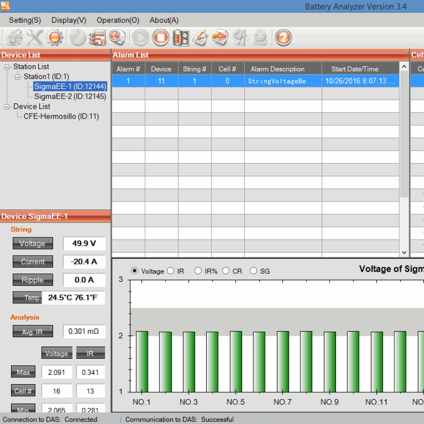The image size is (424, 424).
Task: Open the Display(V) menu
Action: [x=69, y=20]
